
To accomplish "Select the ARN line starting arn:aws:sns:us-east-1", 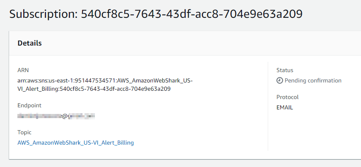I will (105, 81).
